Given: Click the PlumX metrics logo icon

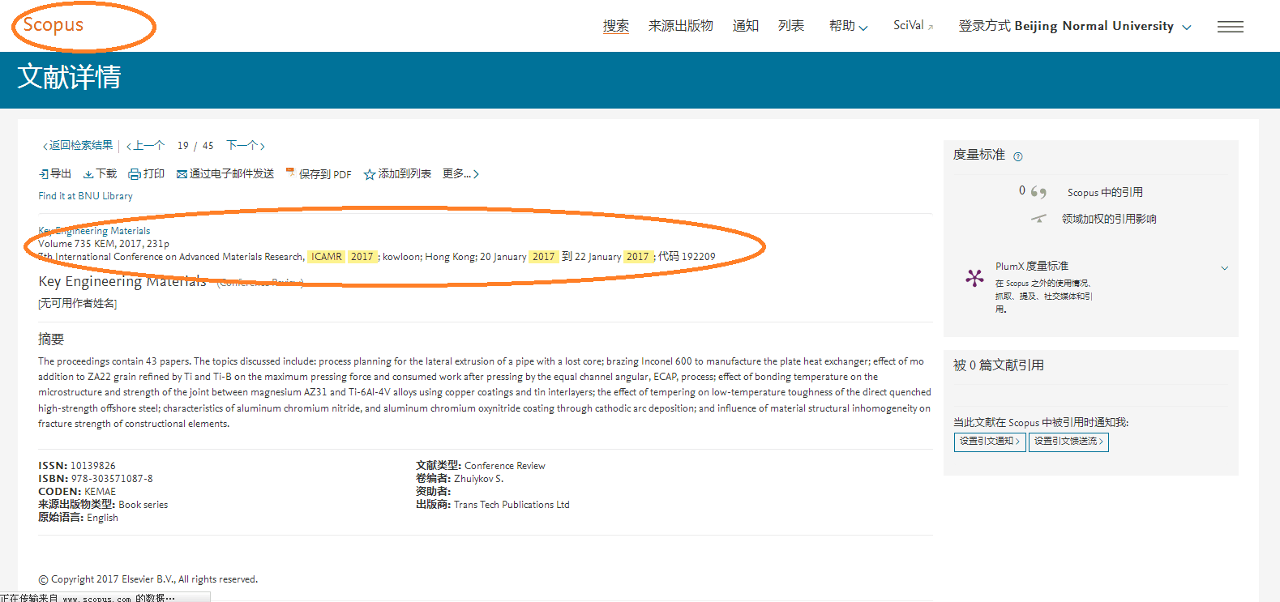Looking at the screenshot, I should point(974,279).
